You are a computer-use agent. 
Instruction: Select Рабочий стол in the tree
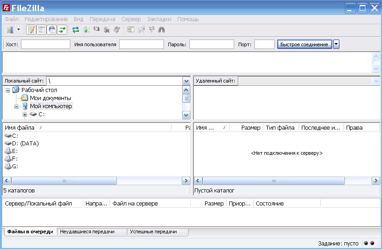tap(39, 90)
